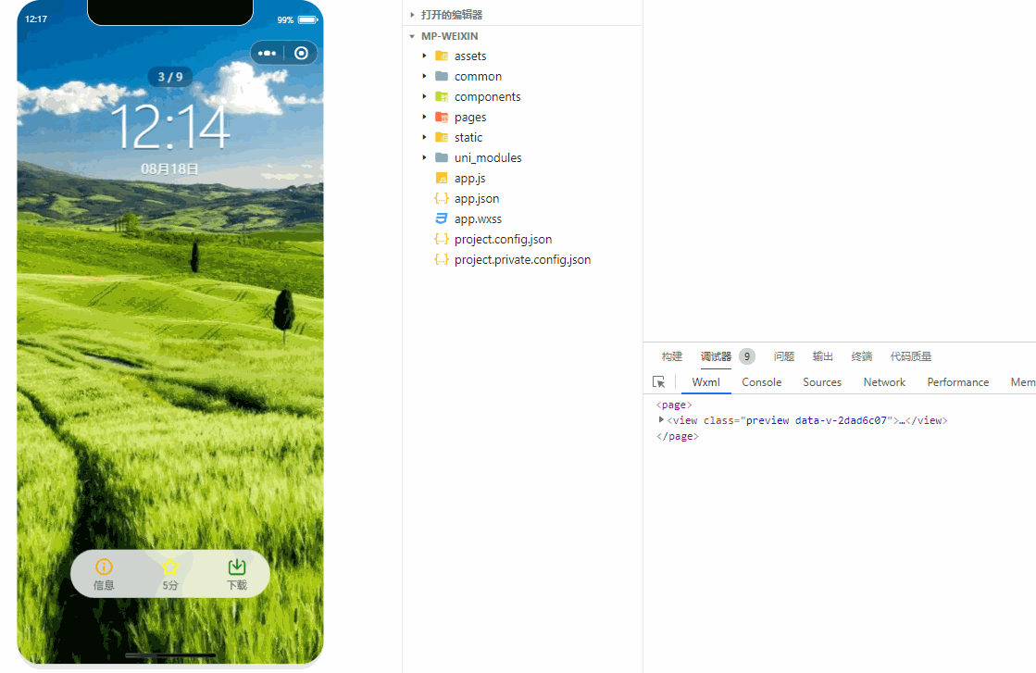Expand the assets folder arrow
The height and width of the screenshot is (673, 1036).
pyautogui.click(x=424, y=56)
